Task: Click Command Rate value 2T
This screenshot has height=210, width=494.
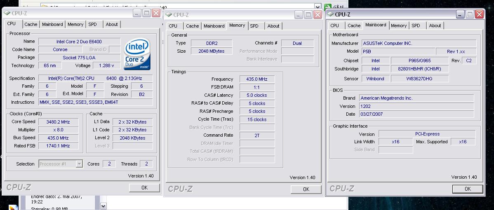Action: click(x=257, y=135)
